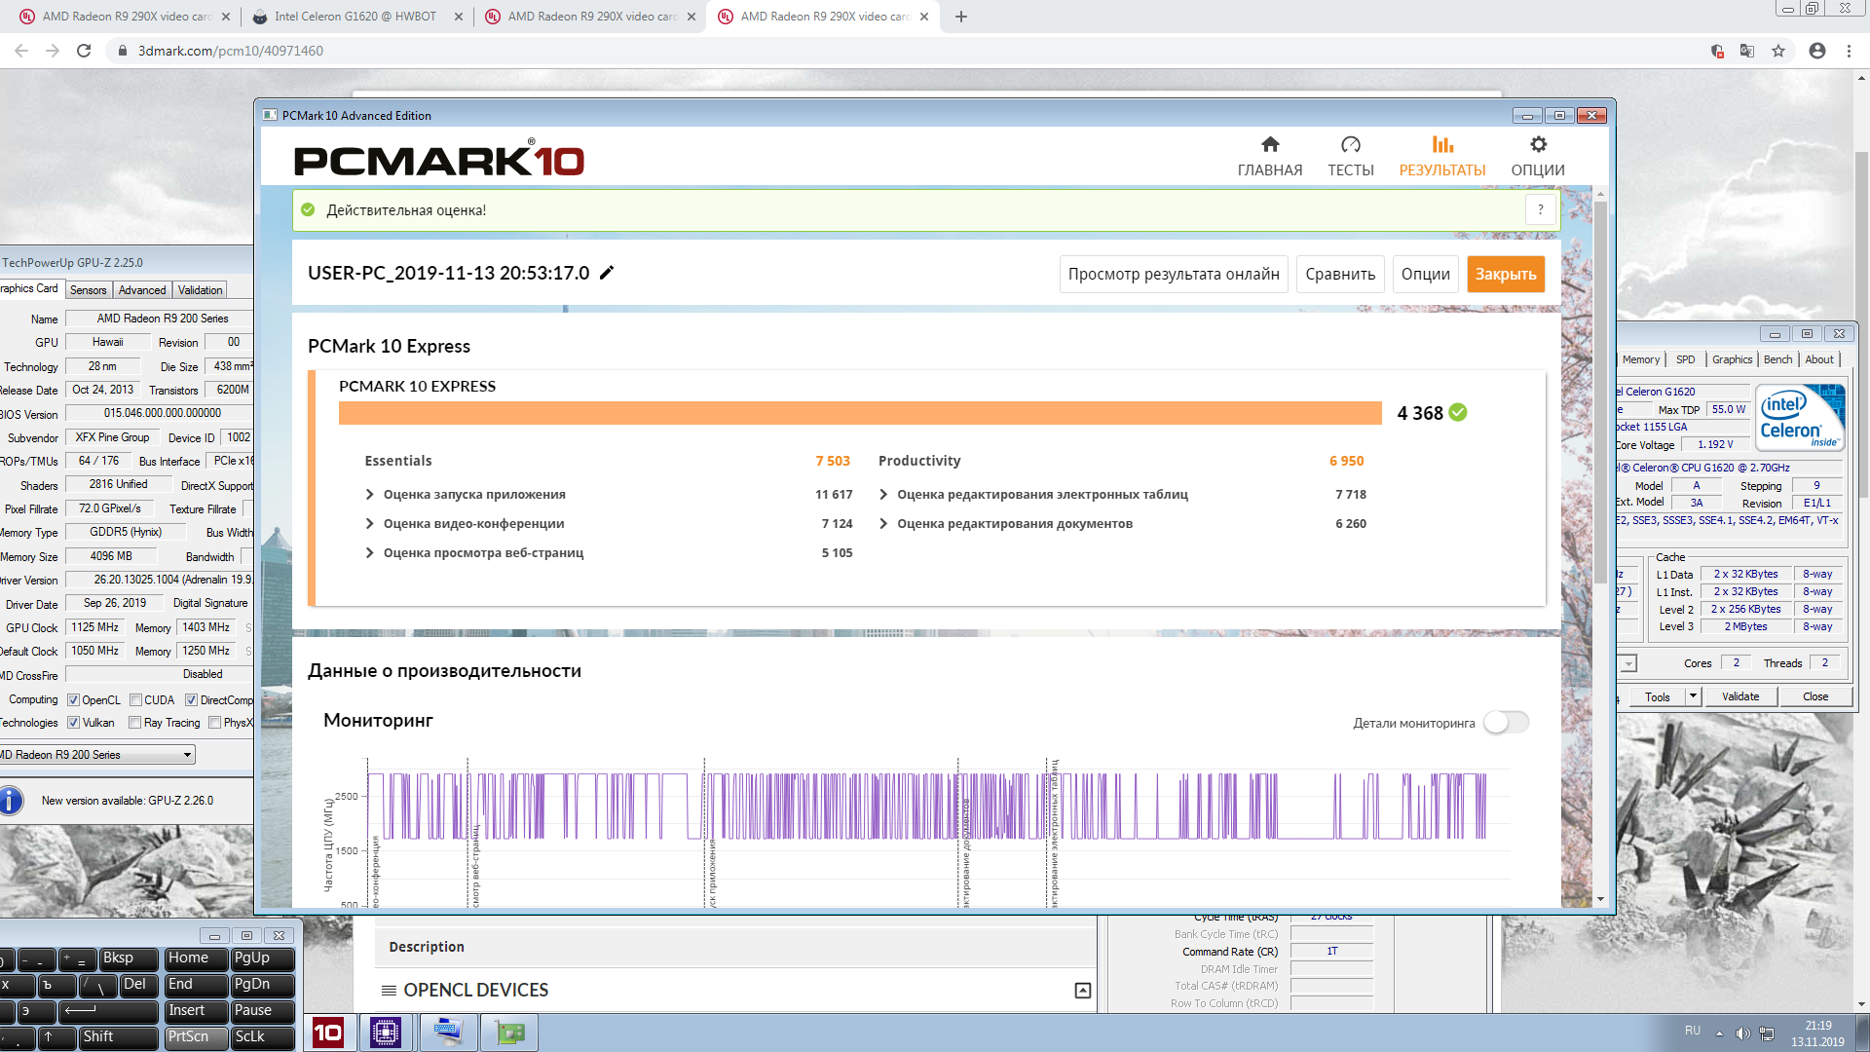This screenshot has height=1052, width=1870.
Task: Open the ГЛАВНАЯ home icon in PCMark
Action: click(1270, 145)
